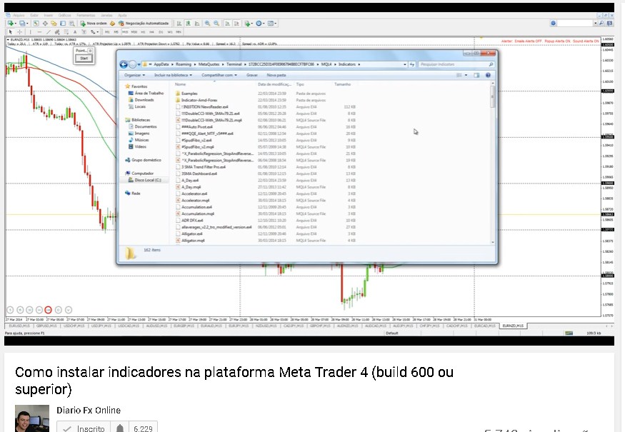Click Gravar in Explorer toolbar
Image resolution: width=625 pixels, height=432 pixels.
click(x=252, y=75)
